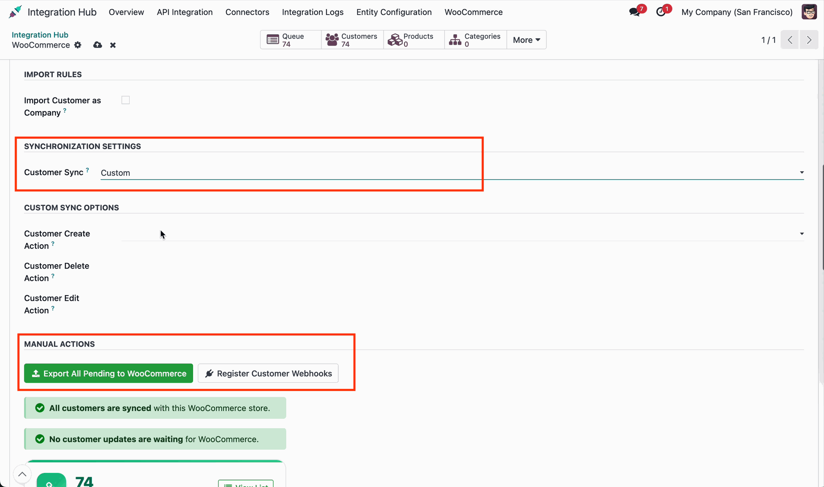The height and width of the screenshot is (487, 824).
Task: Click the No customer updates are waiting notice
Action: coord(155,439)
